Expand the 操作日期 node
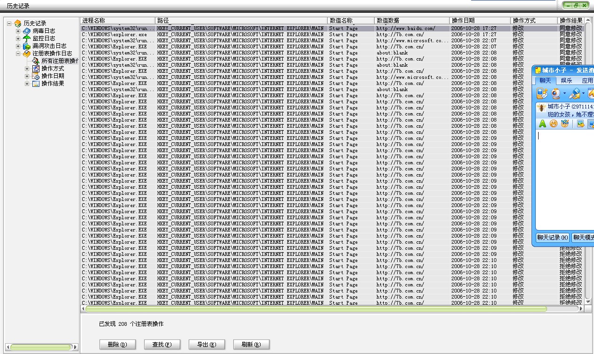Viewport: 594px width, 354px height. click(27, 76)
